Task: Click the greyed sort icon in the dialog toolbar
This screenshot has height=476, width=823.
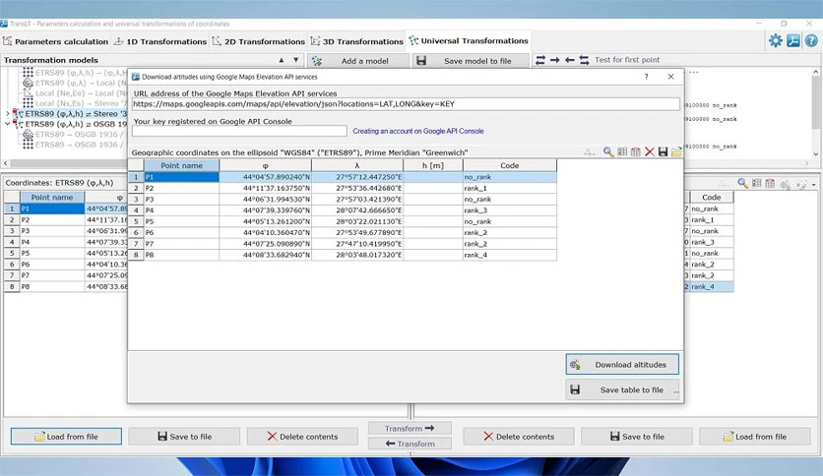Action: point(589,152)
